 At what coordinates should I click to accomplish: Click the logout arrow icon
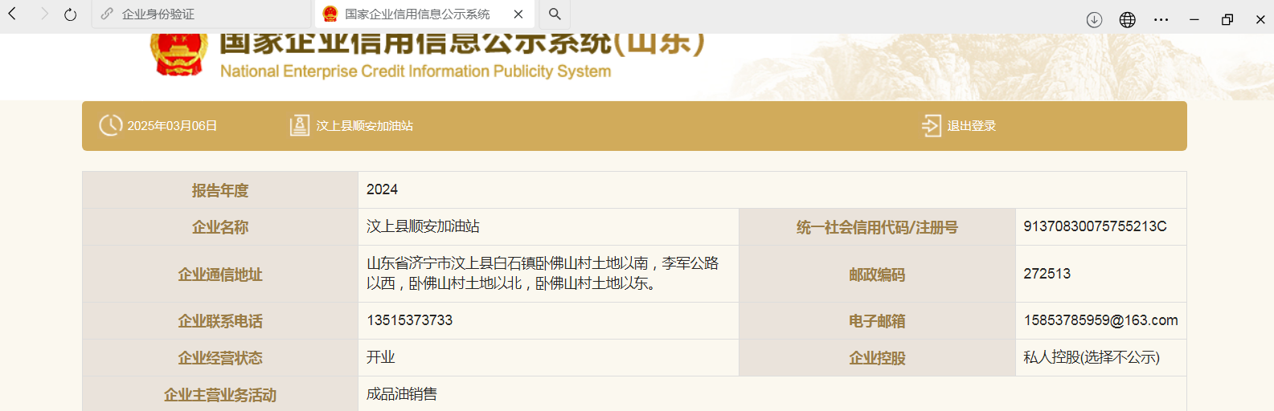pos(931,125)
